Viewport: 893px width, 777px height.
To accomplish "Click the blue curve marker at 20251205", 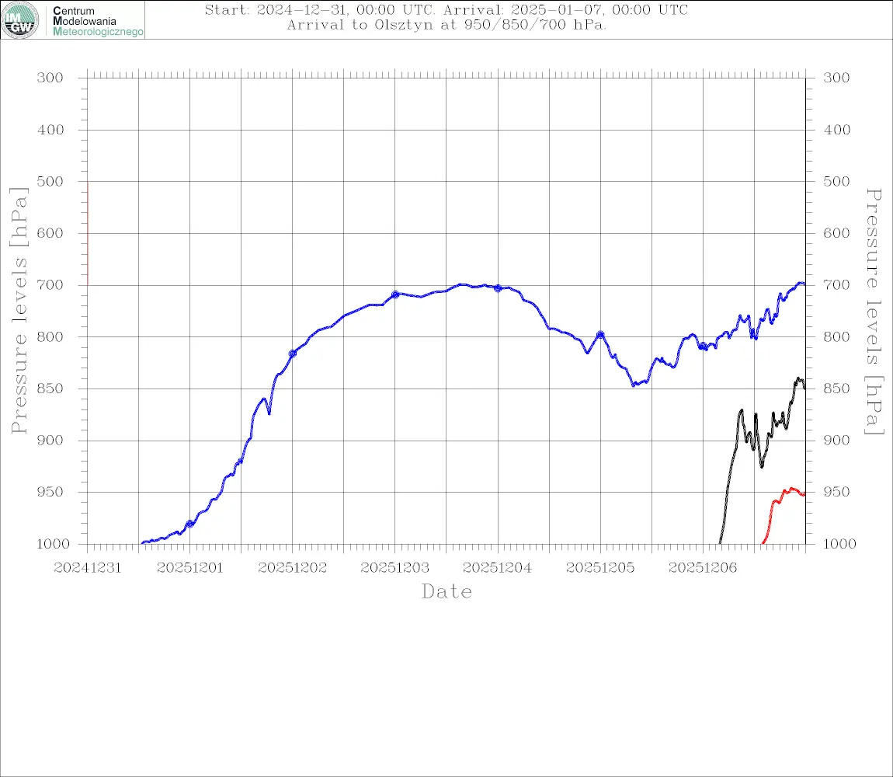I will click(600, 335).
